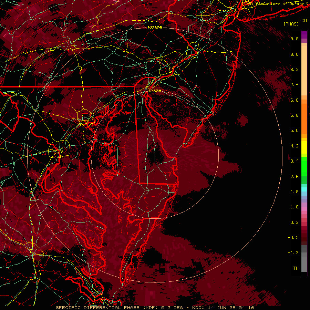Click the yellow segment of the color bar
The width and height of the screenshot is (310, 310).
tap(304, 147)
